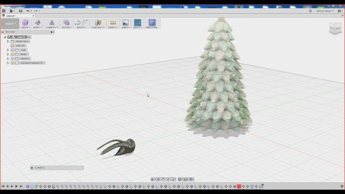Step timeline back one feature
Viewport: 345px width, 194px height.
coord(8,186)
